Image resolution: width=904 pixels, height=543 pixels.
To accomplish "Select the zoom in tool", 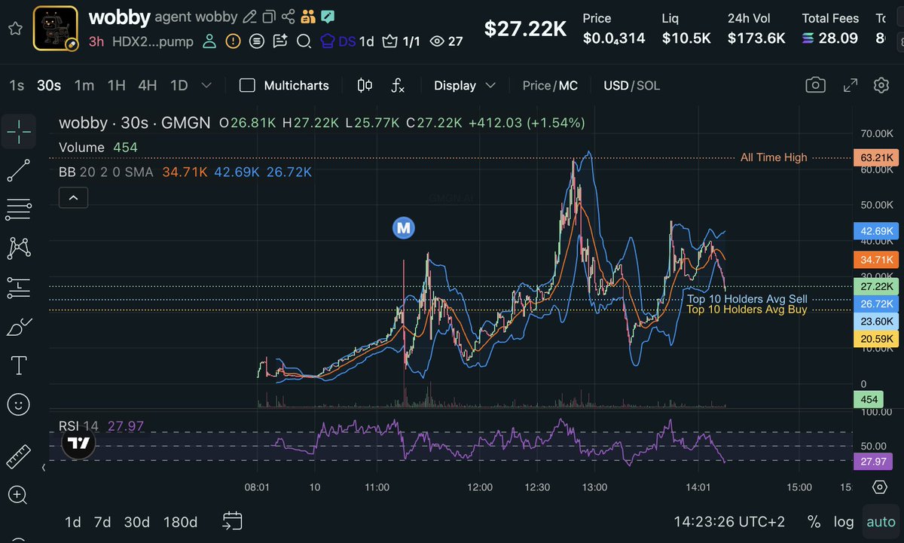I will click(18, 495).
